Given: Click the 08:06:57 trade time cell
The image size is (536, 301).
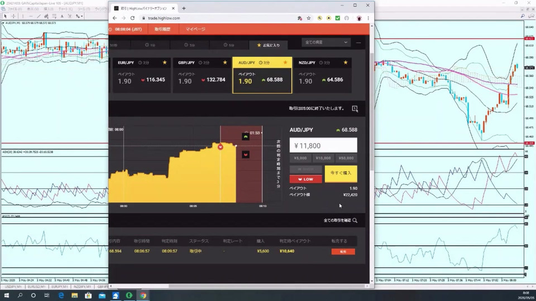Looking at the screenshot, I should click(x=142, y=251).
